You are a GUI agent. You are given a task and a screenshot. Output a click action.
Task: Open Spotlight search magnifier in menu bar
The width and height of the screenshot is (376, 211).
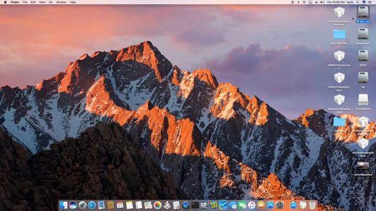[x=358, y=2]
